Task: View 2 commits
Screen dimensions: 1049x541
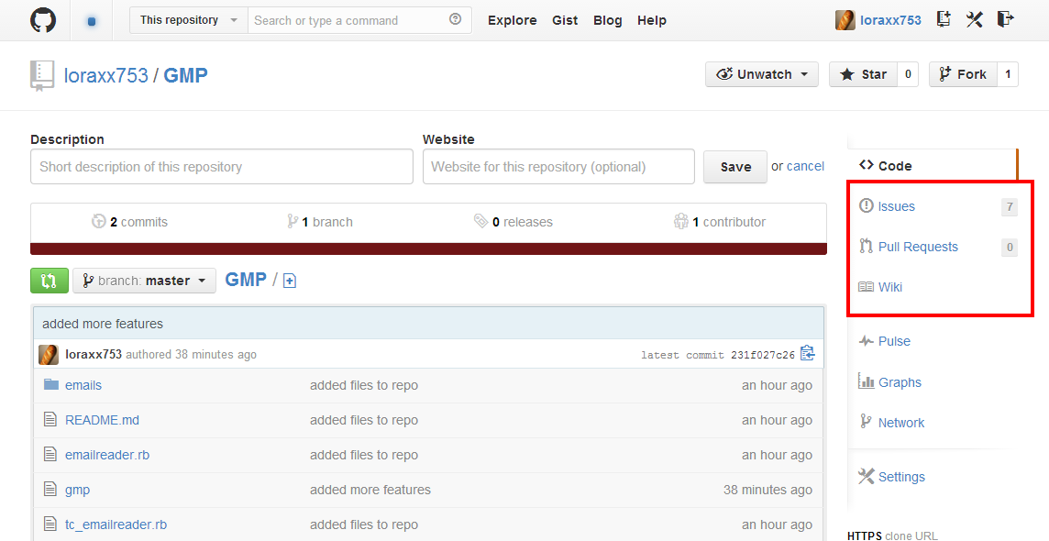Action: tap(130, 221)
